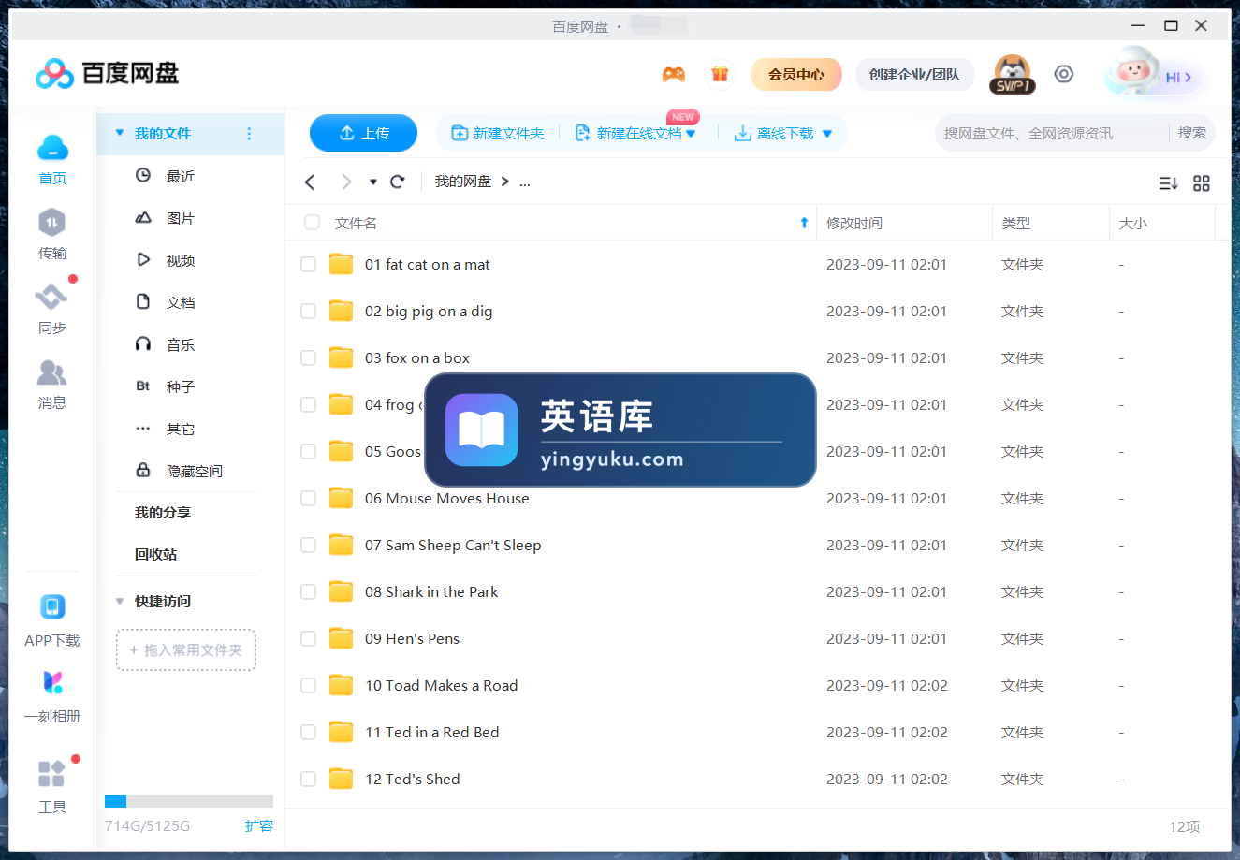Select 最近 in the file tree

(x=165, y=176)
